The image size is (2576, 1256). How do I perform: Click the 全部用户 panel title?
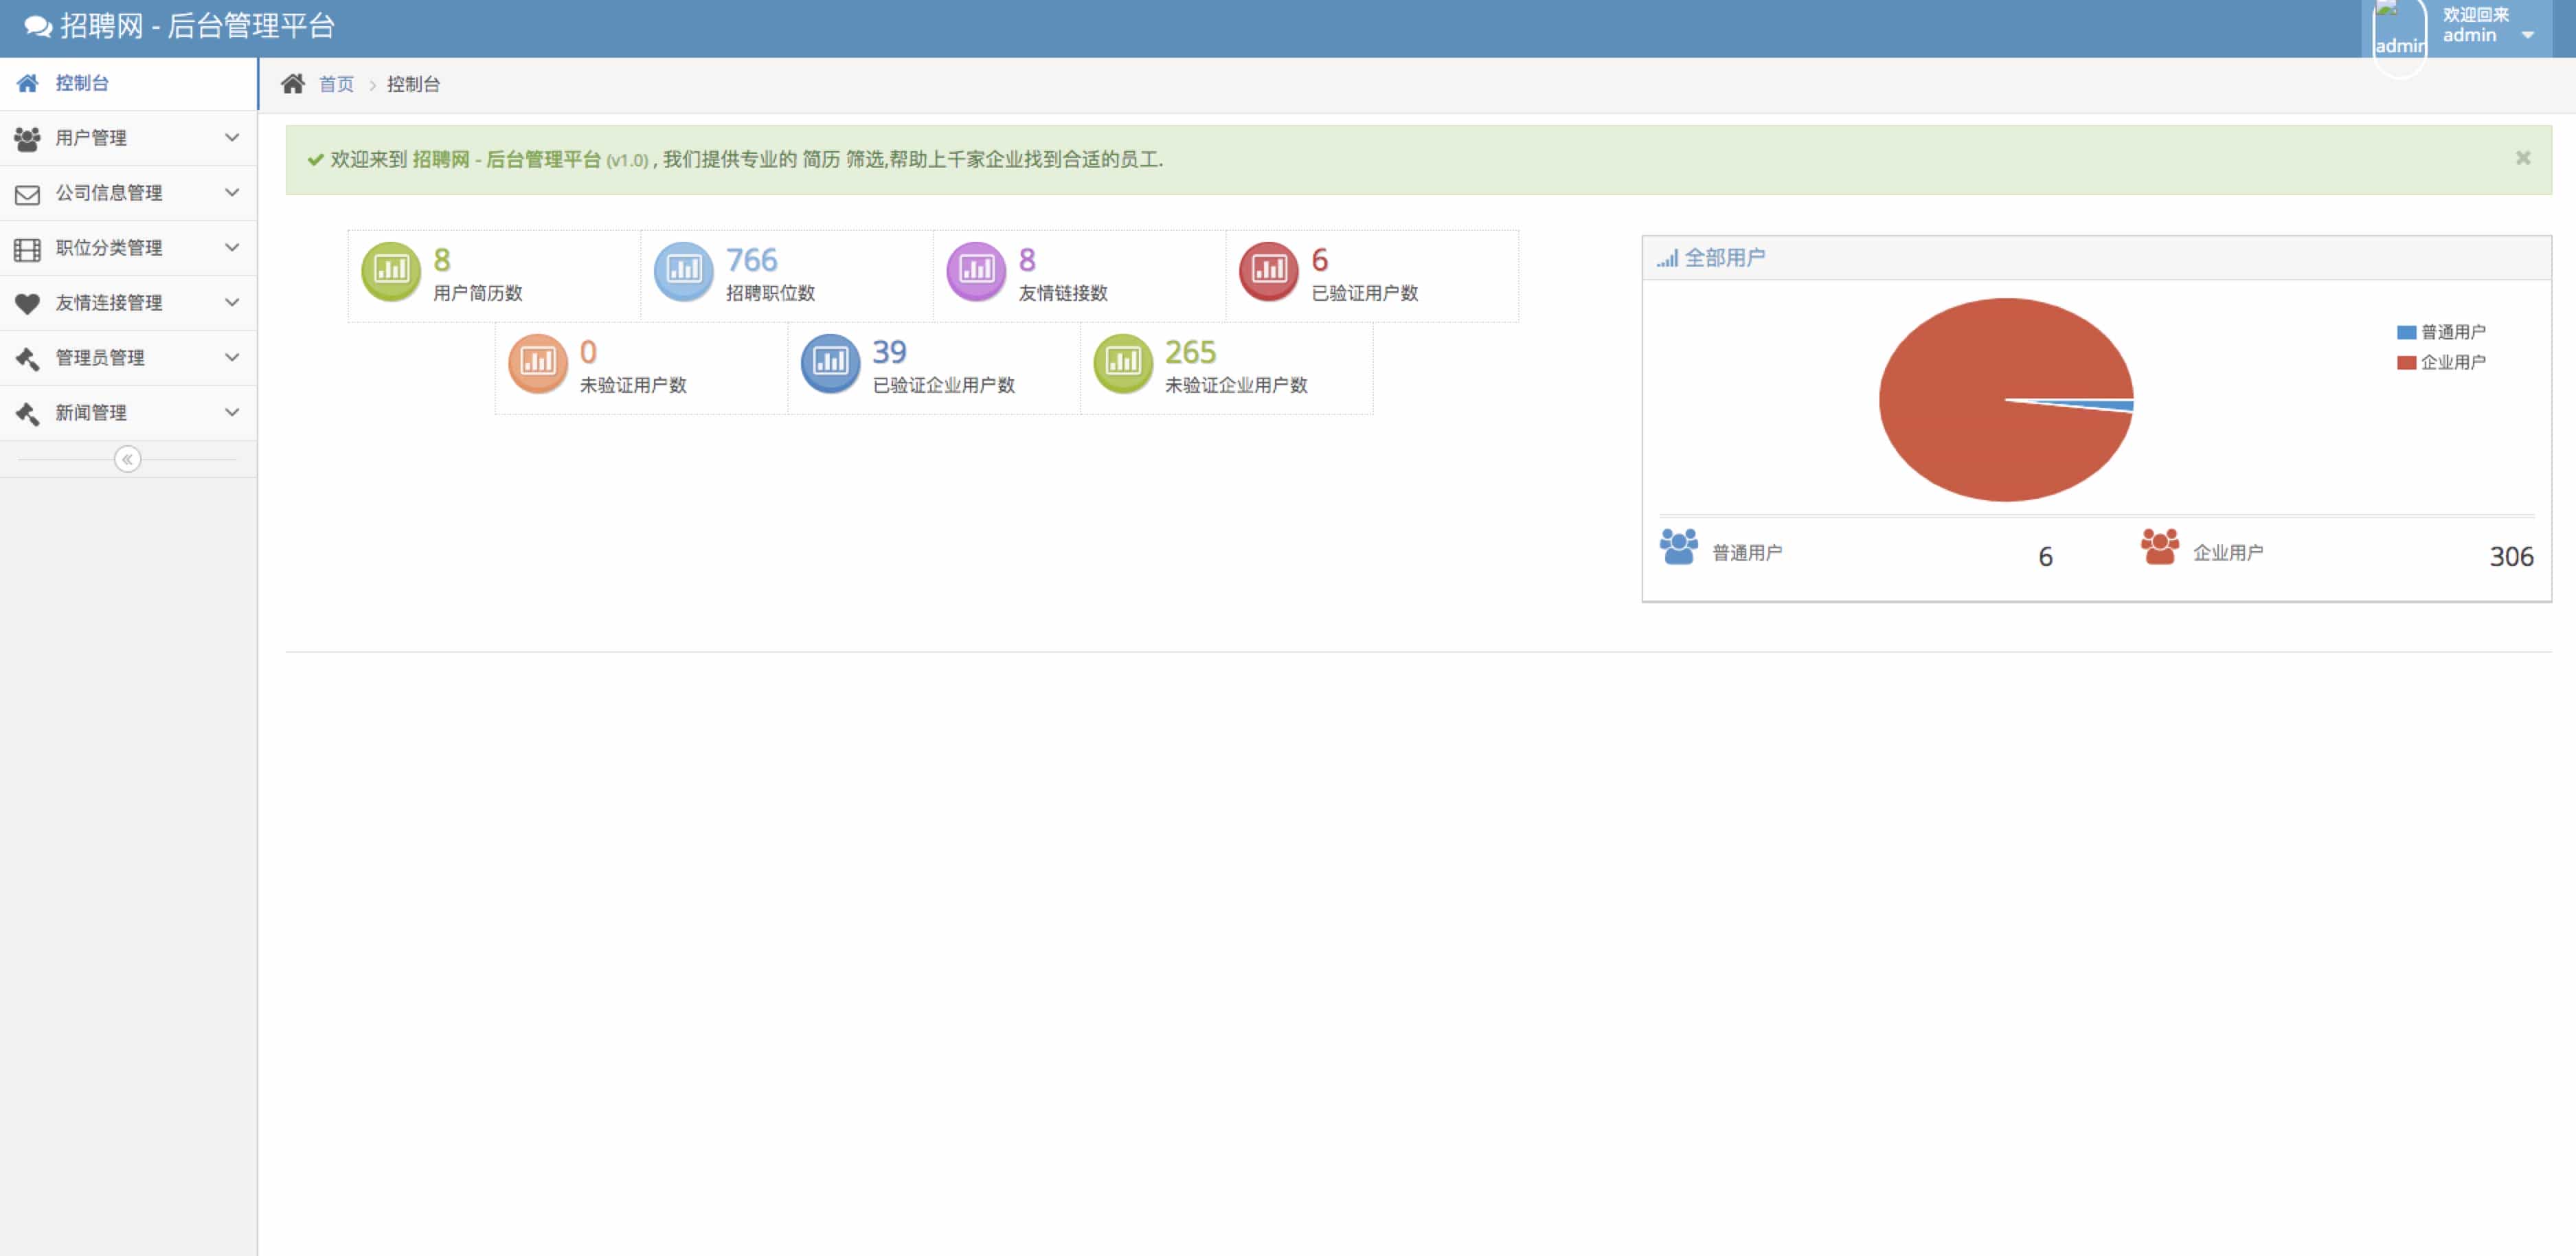pos(1725,258)
